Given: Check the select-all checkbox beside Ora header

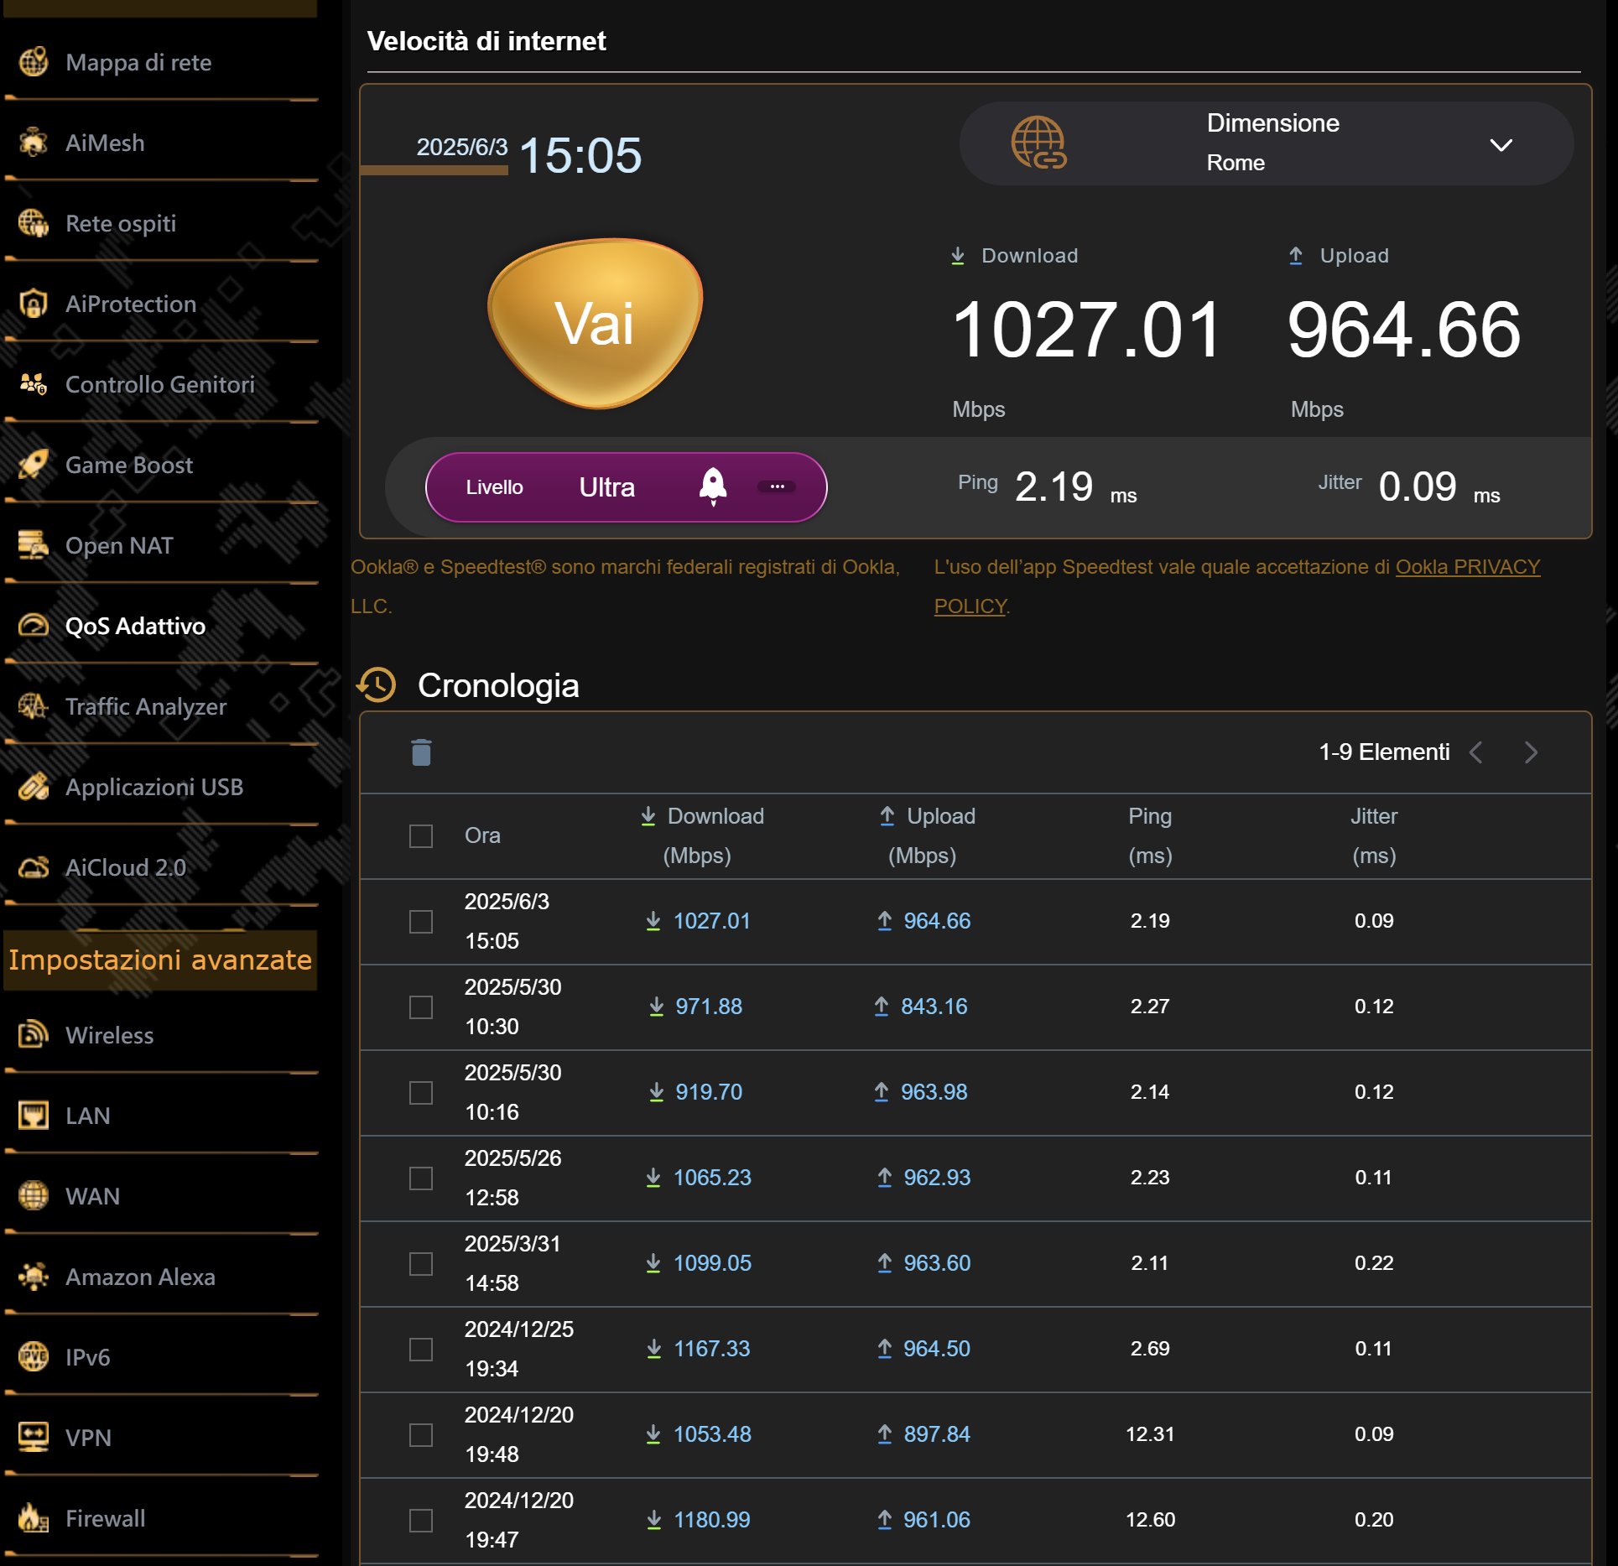Looking at the screenshot, I should point(421,836).
